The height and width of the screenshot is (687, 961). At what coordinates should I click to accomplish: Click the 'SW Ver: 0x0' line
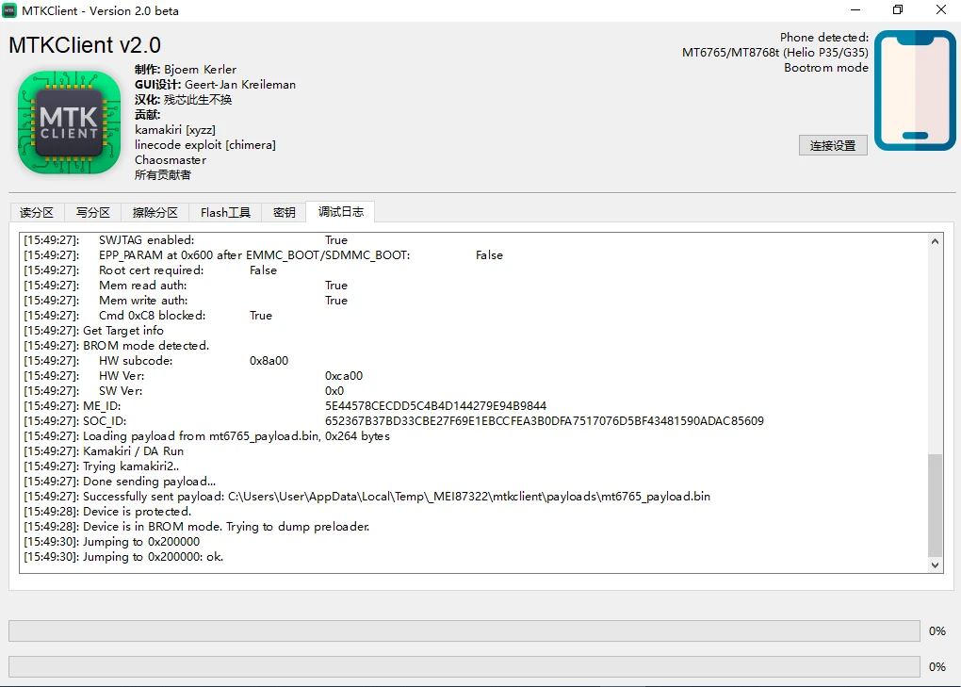point(184,391)
